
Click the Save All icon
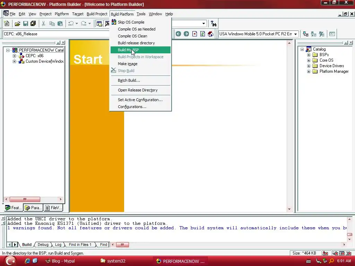pos(33,24)
